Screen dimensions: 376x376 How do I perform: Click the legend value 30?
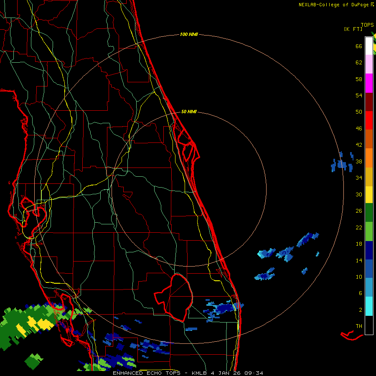click(x=359, y=194)
